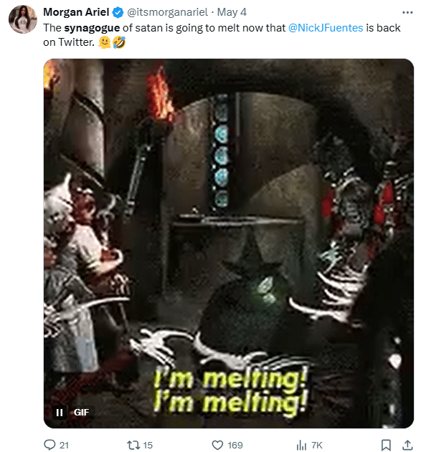Viewport: 421px width, 452px height.
Task: Click the Morgan Ariel display name
Action: pos(76,12)
